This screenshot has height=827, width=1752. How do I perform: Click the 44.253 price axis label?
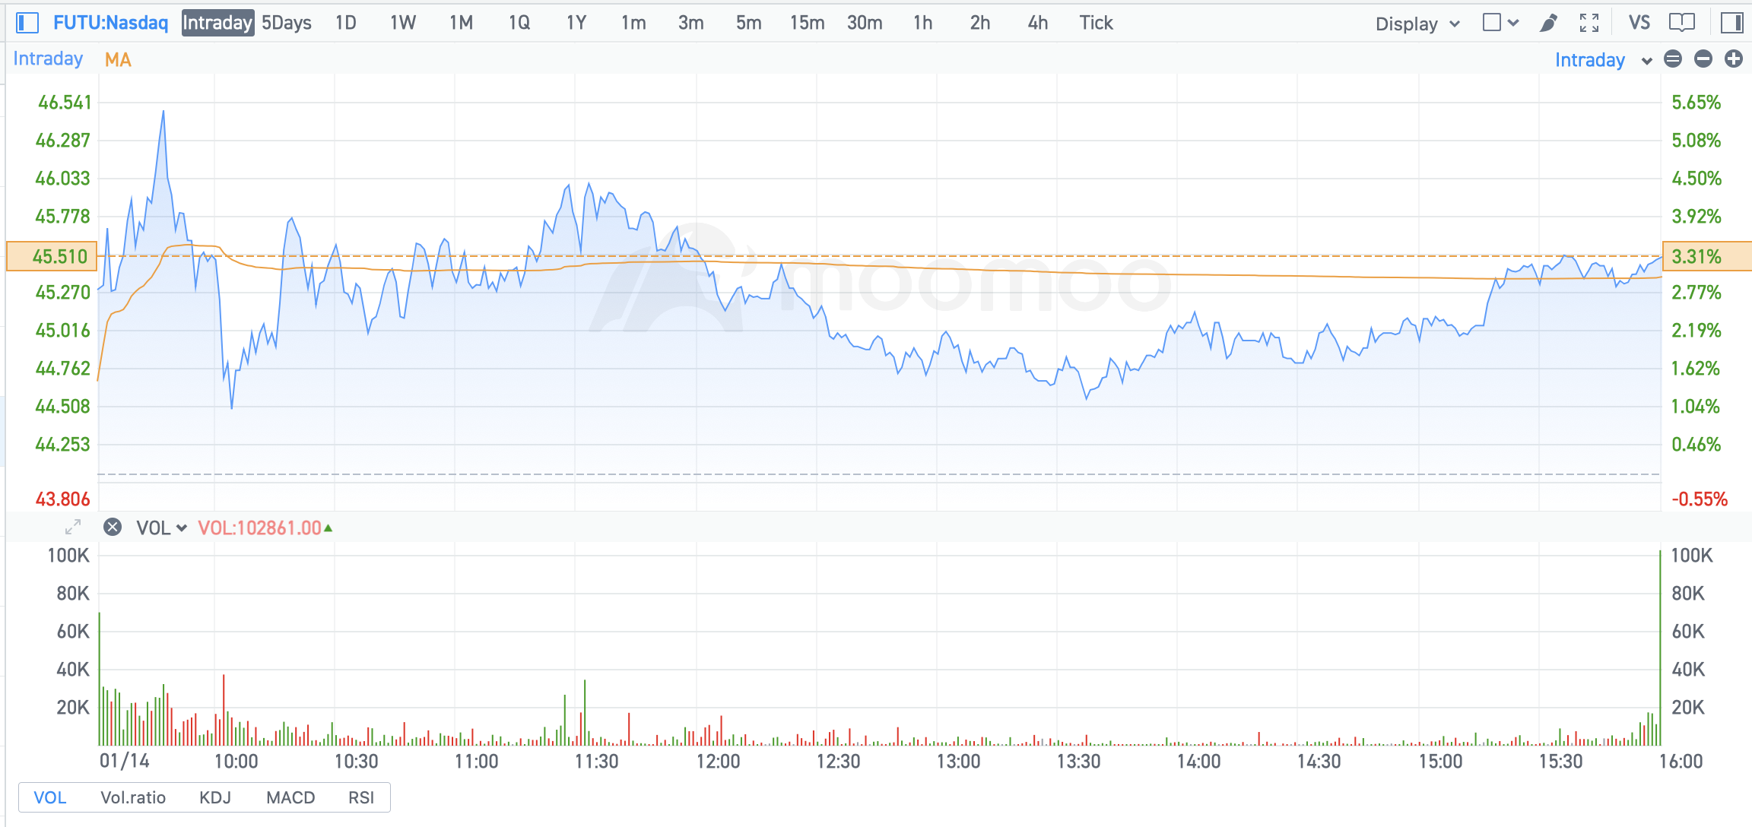[63, 444]
